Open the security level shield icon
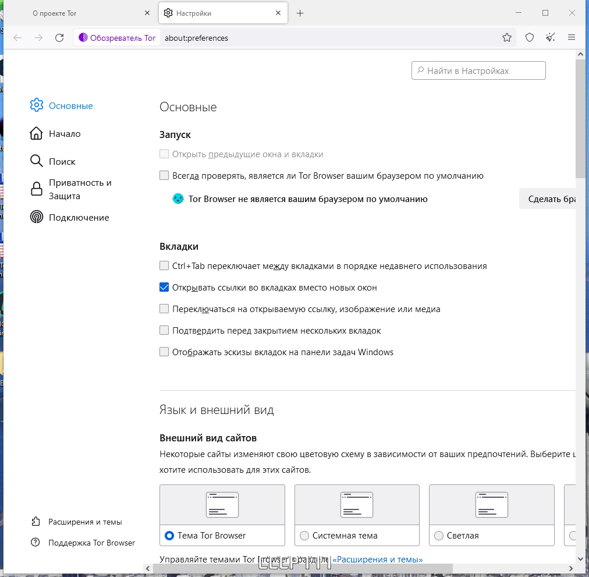The width and height of the screenshot is (589, 577). (530, 38)
